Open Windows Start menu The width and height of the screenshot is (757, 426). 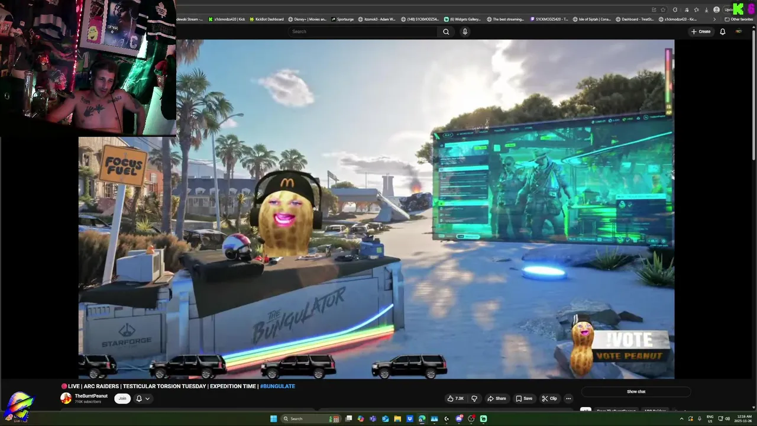click(x=273, y=419)
